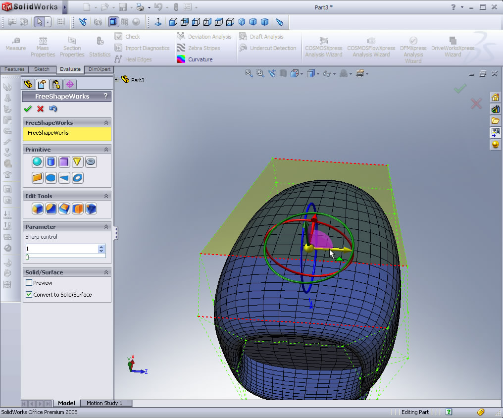The height and width of the screenshot is (418, 503).
Task: Collapse the Parameter section
Action: tap(106, 227)
